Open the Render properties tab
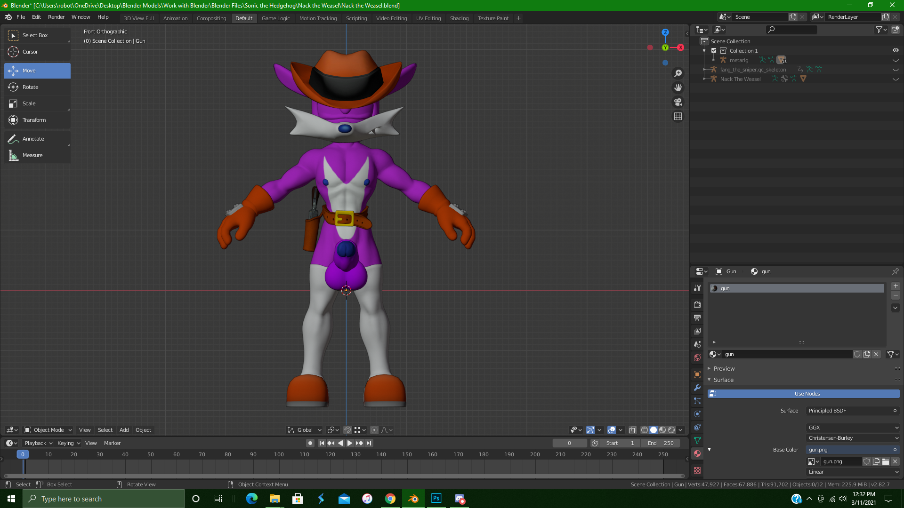Image resolution: width=904 pixels, height=508 pixels. click(697, 305)
